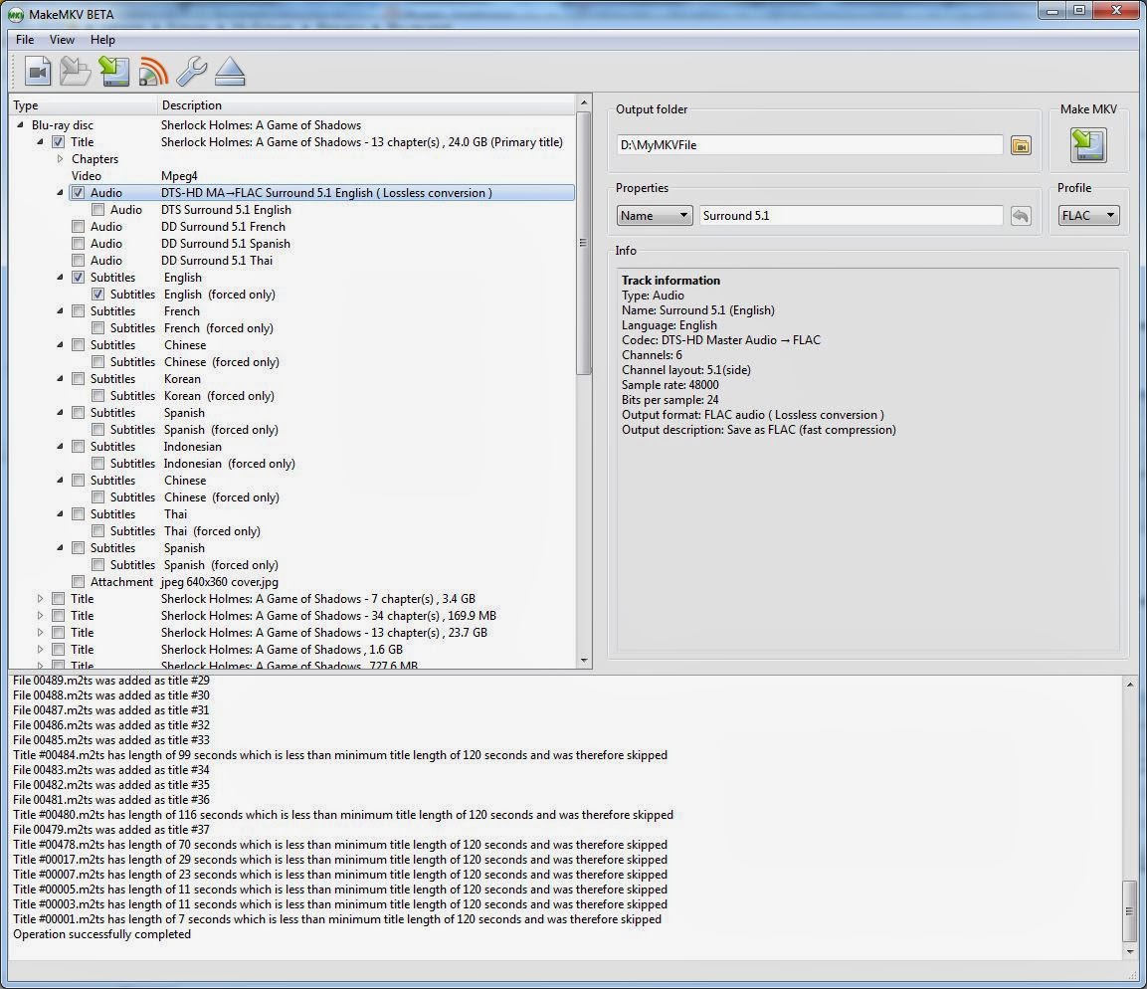1147x989 pixels.
Task: Click the MakeMKV app icon in title bar
Action: pyautogui.click(x=15, y=14)
